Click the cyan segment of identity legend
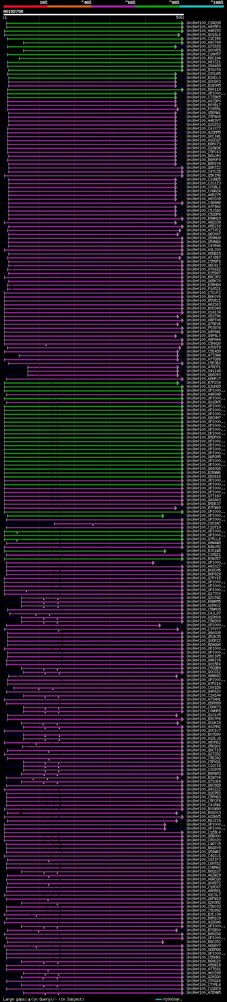This screenshot has height=1002, width=227. (x=202, y=6)
